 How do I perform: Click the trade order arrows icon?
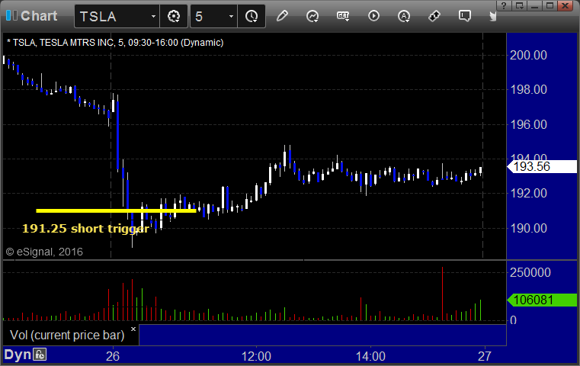click(434, 16)
